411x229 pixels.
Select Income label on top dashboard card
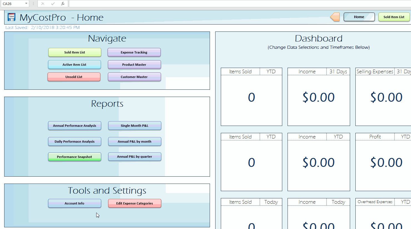pyautogui.click(x=307, y=72)
